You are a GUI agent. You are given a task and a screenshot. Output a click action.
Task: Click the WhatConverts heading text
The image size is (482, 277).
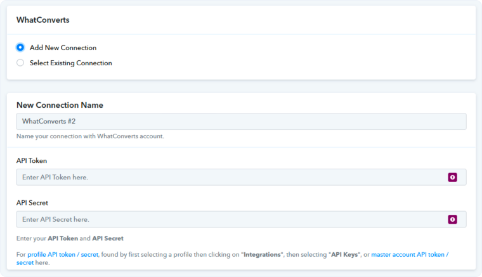43,20
